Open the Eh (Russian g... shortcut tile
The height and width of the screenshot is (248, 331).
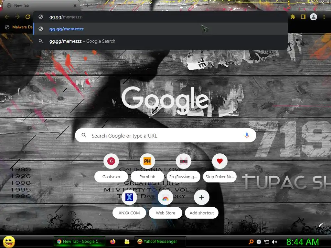(x=184, y=161)
